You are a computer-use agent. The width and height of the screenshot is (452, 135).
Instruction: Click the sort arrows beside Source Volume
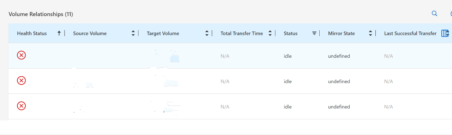tap(133, 33)
